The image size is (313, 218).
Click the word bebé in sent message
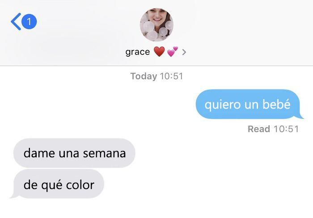click(276, 105)
